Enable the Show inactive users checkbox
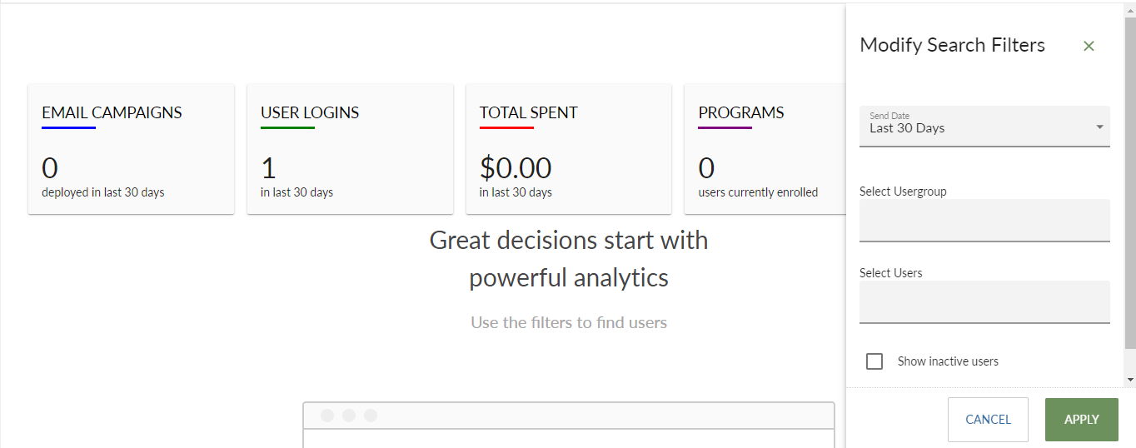Viewport: 1136px width, 448px height. click(x=874, y=361)
